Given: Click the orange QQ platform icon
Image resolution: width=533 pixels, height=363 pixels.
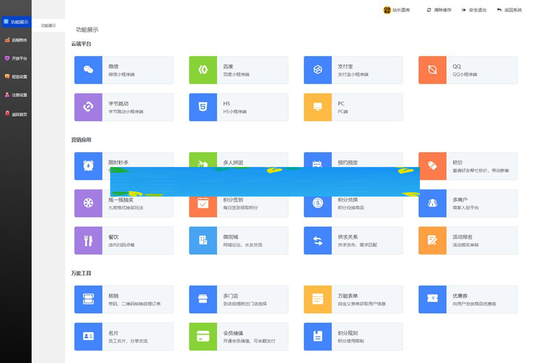Looking at the screenshot, I should [x=432, y=70].
